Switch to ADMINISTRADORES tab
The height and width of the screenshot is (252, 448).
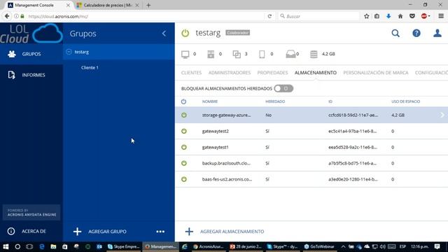pyautogui.click(x=230, y=73)
